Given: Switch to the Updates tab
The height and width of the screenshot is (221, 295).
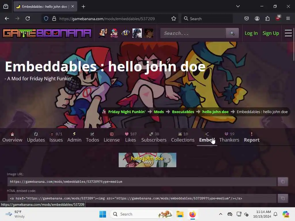Looking at the screenshot, I should pos(36,137).
